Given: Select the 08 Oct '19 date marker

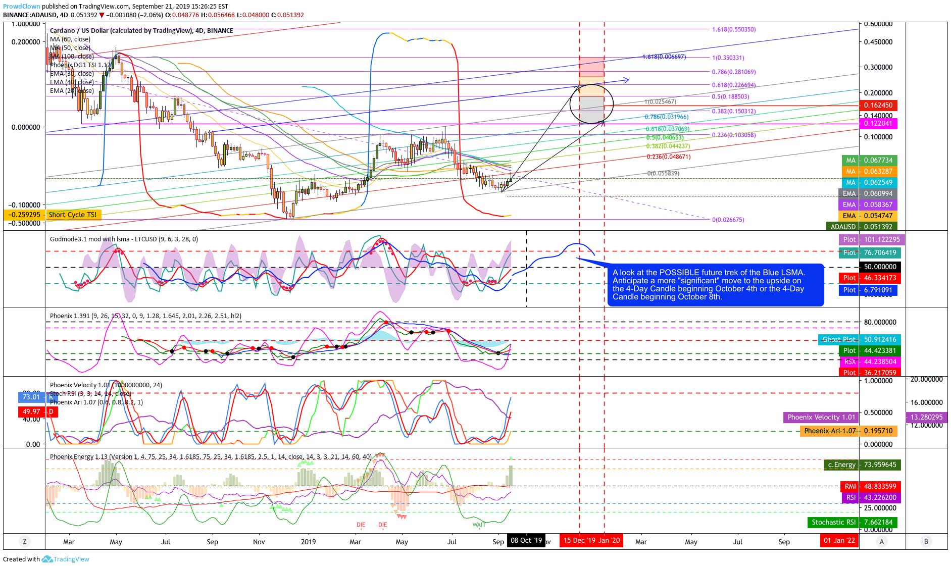Looking at the screenshot, I should (x=526, y=540).
